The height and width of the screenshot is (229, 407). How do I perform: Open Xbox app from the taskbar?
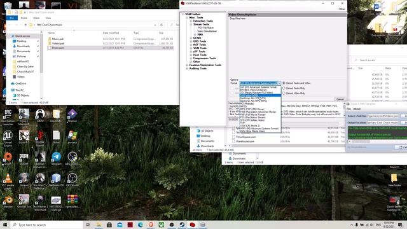click(x=161, y=225)
